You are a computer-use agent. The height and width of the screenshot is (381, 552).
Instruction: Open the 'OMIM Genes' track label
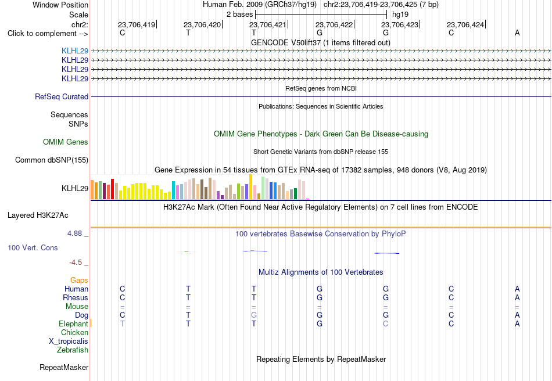click(x=66, y=142)
